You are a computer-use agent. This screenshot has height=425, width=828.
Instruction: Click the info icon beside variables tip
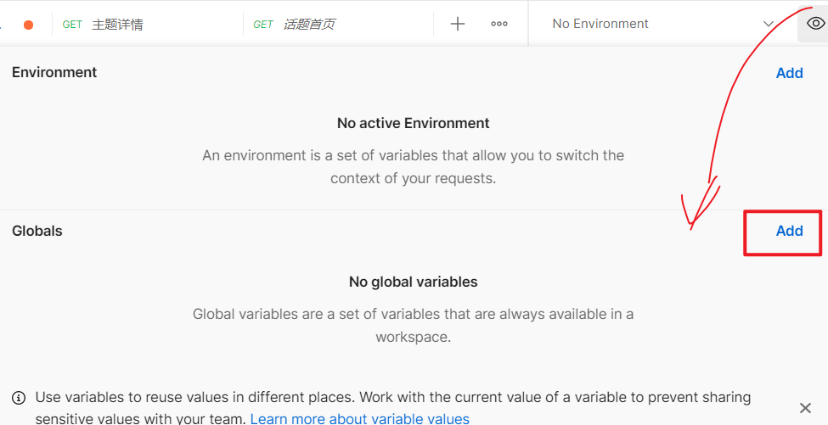(19, 398)
